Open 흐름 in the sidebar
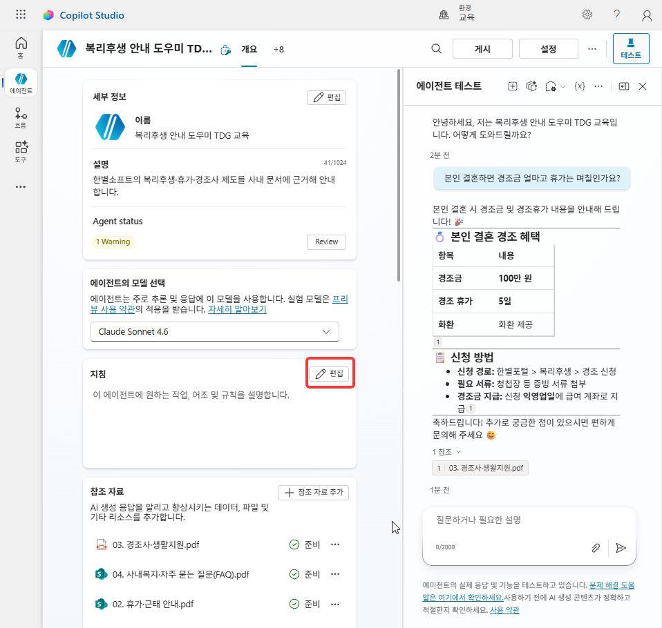The image size is (662, 628). coord(21,117)
